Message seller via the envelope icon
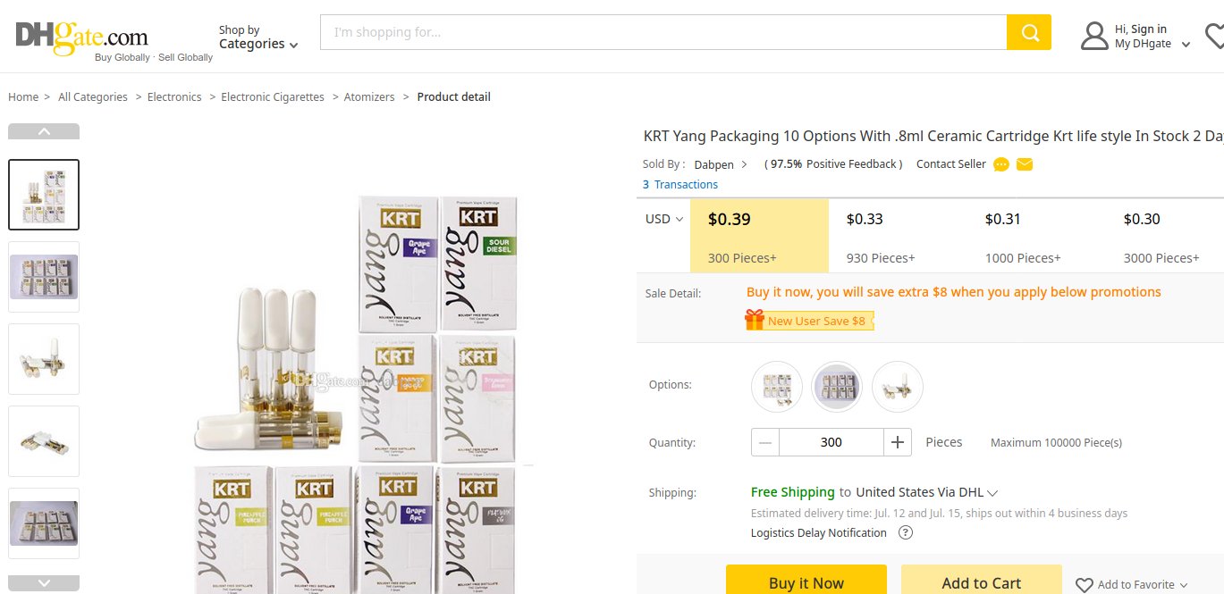 tap(1024, 164)
